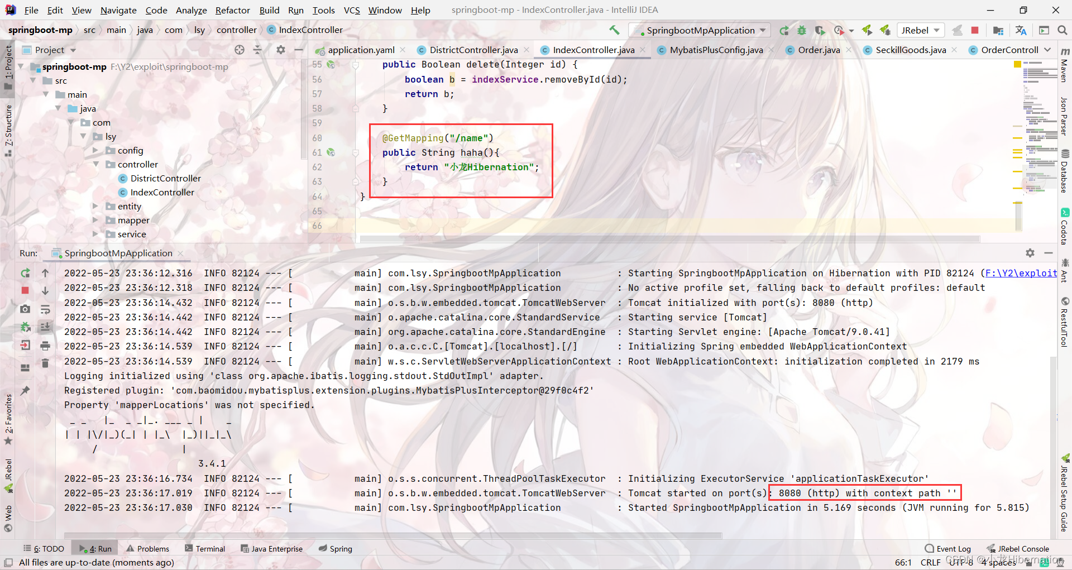Toggle the Favorites tool window stripe
The height and width of the screenshot is (570, 1072).
(x=8, y=419)
